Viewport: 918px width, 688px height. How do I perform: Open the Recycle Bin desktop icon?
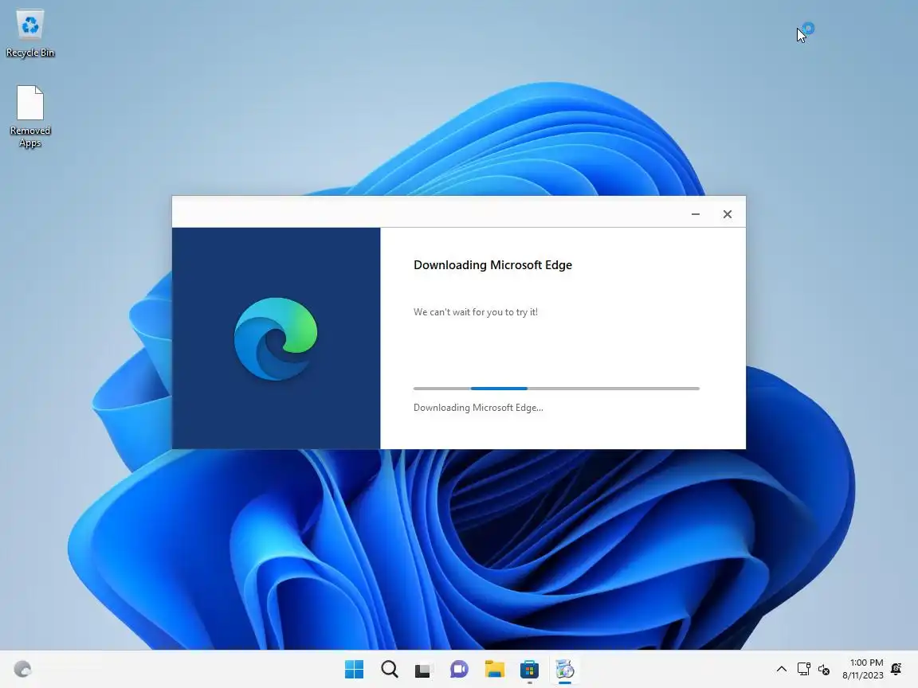(x=29, y=34)
